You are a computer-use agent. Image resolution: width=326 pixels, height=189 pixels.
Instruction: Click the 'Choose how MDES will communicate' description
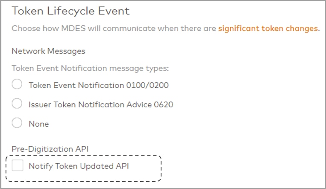pos(115,29)
